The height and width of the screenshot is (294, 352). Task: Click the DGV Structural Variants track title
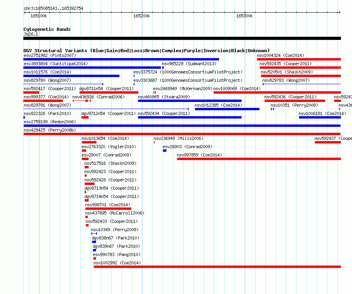[x=147, y=51]
